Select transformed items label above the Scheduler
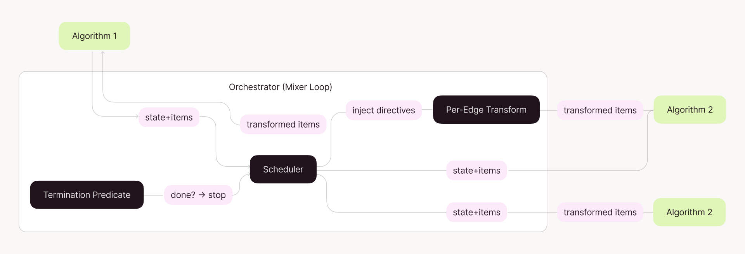This screenshot has height=254, width=745. 283,124
